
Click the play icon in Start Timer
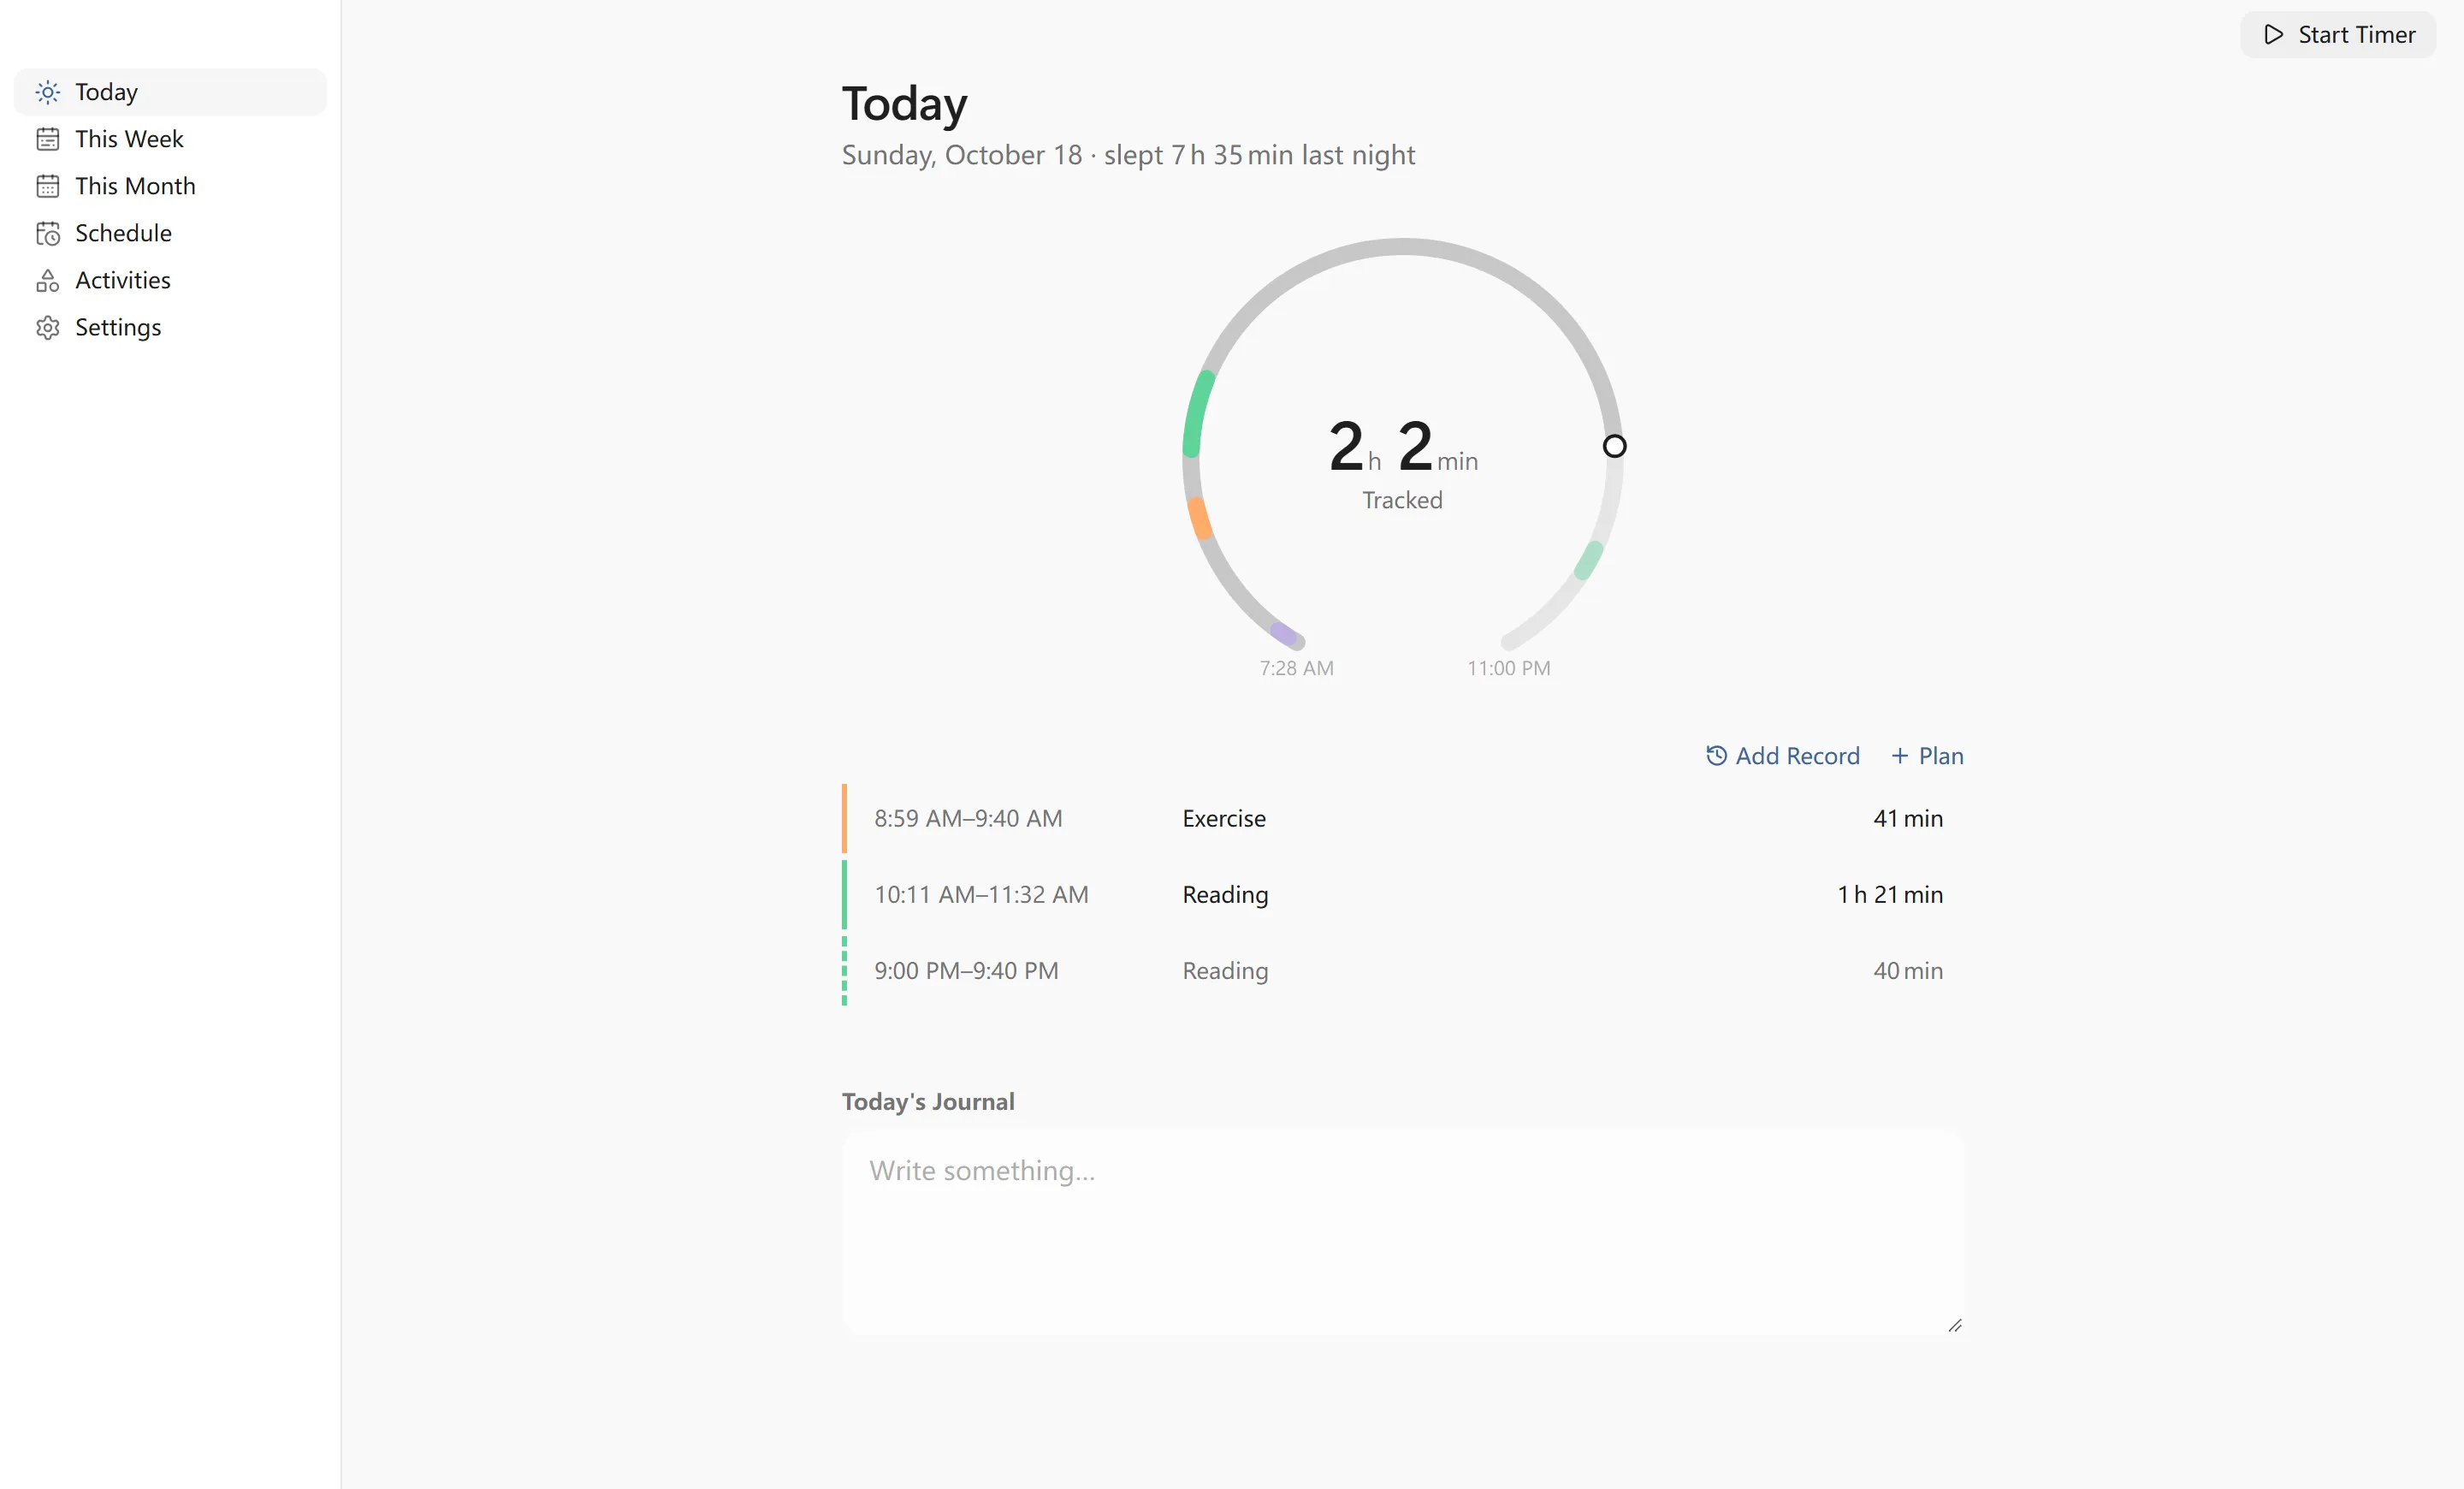[2273, 35]
